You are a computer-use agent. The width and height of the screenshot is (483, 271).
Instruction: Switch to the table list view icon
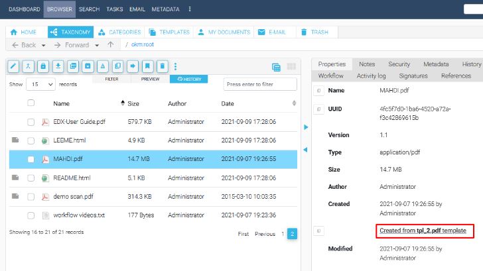click(x=276, y=67)
